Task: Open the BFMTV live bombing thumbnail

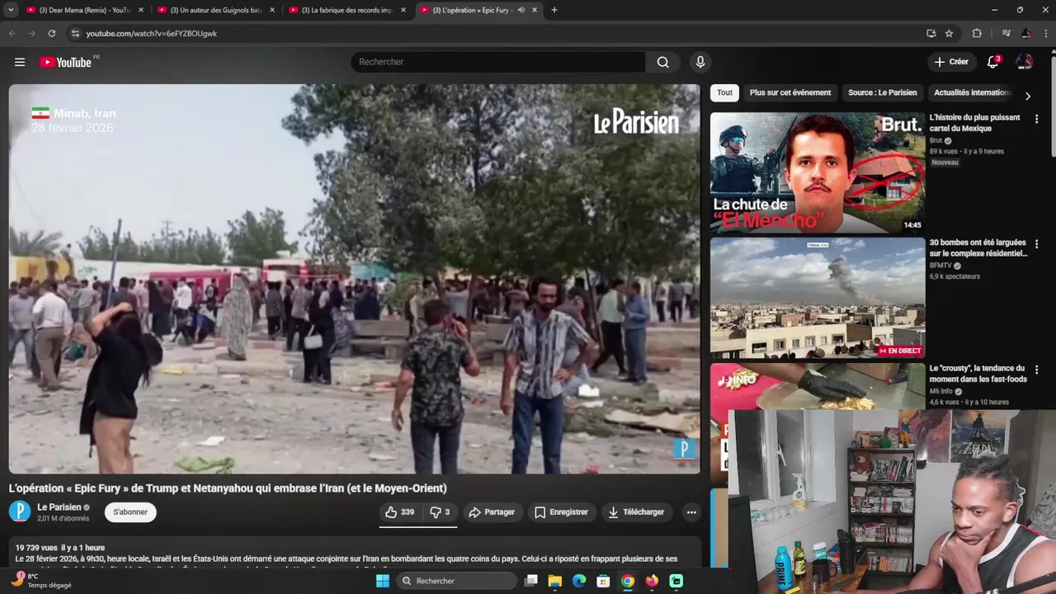Action: (x=818, y=298)
